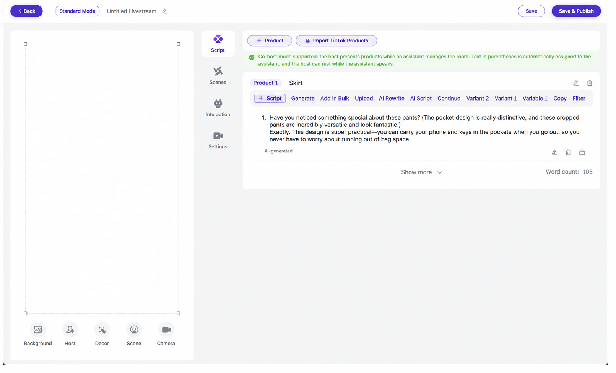Click Add in Bulk
This screenshot has width=616, height=373.
pyautogui.click(x=335, y=98)
